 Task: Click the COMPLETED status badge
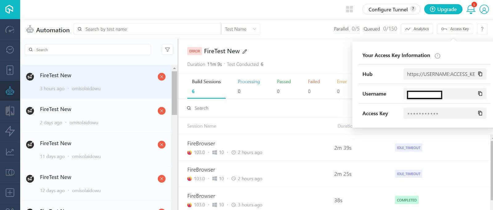pos(407,200)
